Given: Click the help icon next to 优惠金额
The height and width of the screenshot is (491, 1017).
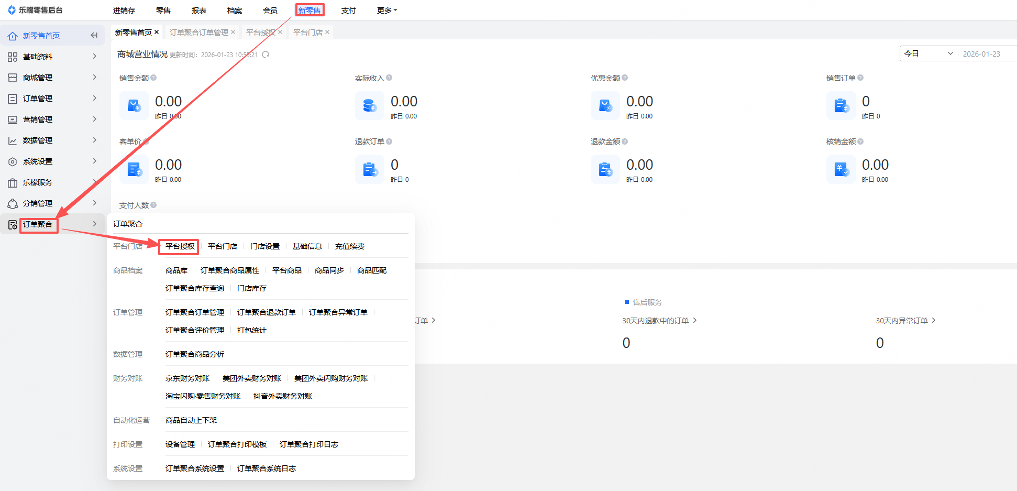Looking at the screenshot, I should pyautogui.click(x=625, y=78).
